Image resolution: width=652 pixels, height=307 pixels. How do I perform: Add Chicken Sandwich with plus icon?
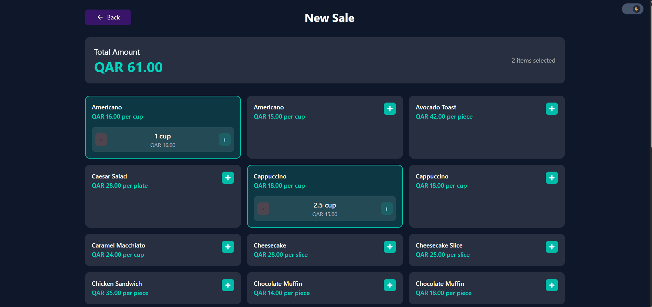point(228,285)
